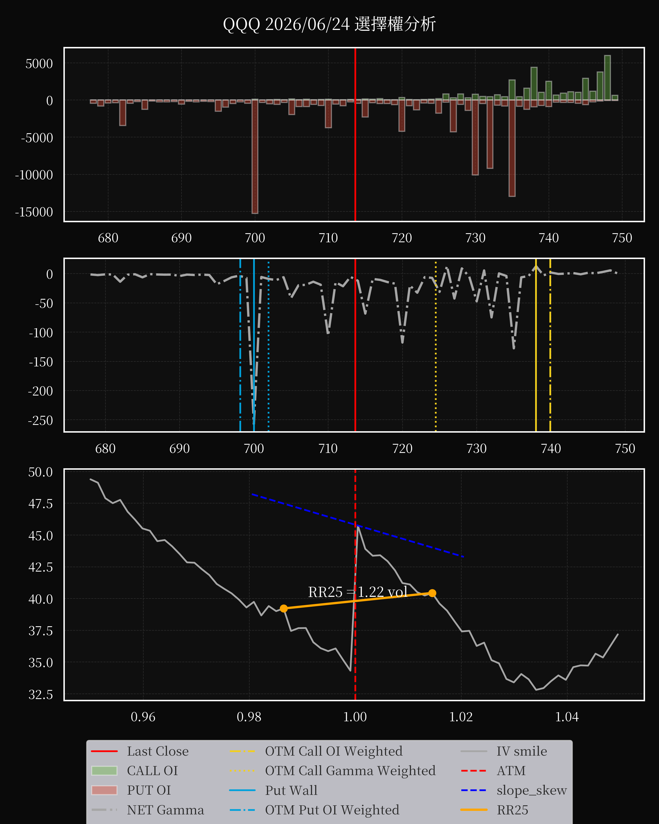Click the 'Last Close' legend entry
659x824 pixels.
tap(140, 751)
